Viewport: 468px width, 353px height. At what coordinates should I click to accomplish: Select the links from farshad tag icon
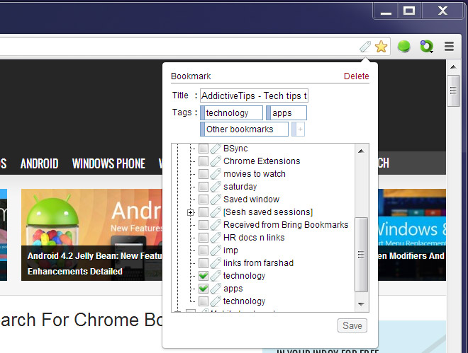click(216, 263)
